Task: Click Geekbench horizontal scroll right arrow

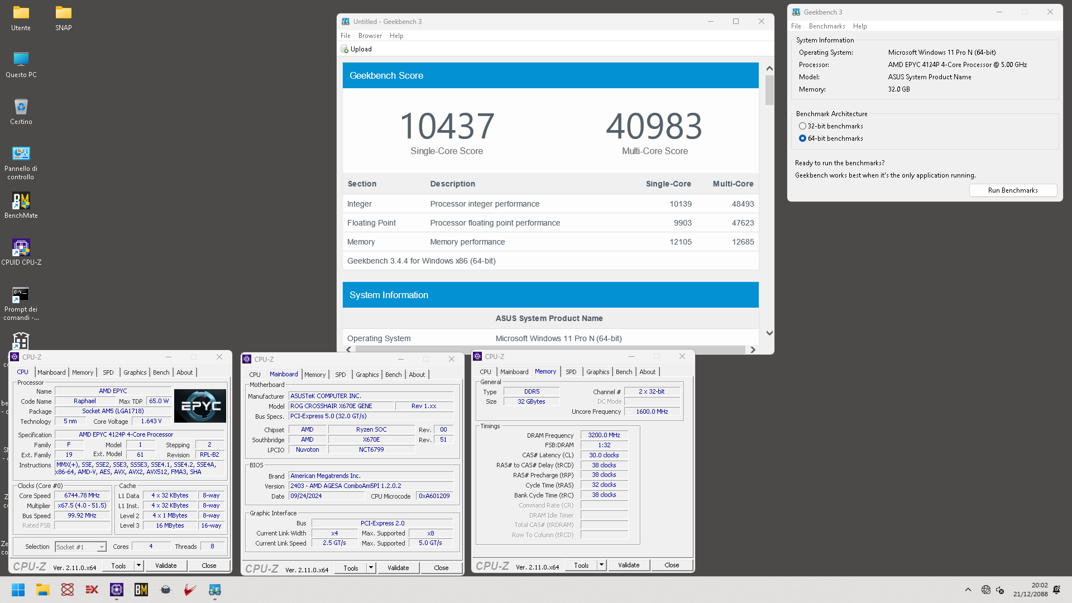Action: click(753, 350)
